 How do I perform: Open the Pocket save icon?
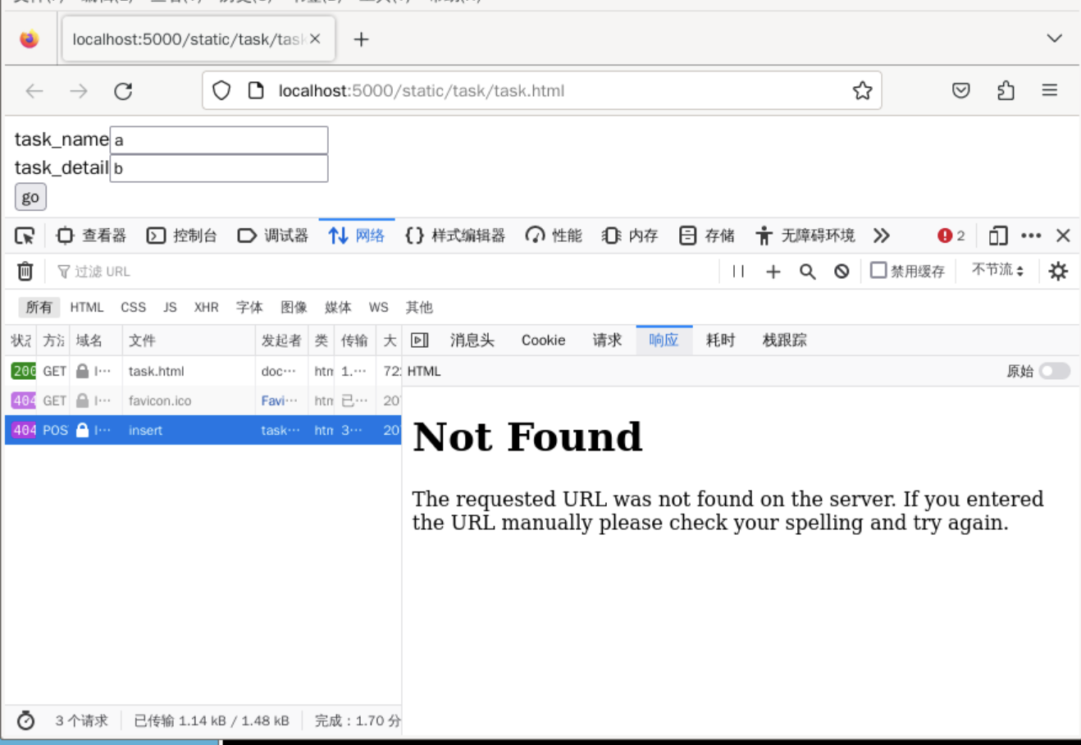tap(961, 90)
